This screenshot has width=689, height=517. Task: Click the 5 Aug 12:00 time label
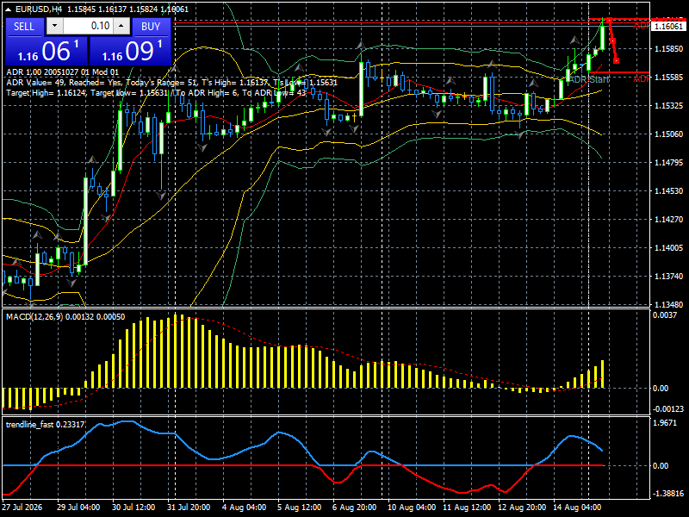299,508
